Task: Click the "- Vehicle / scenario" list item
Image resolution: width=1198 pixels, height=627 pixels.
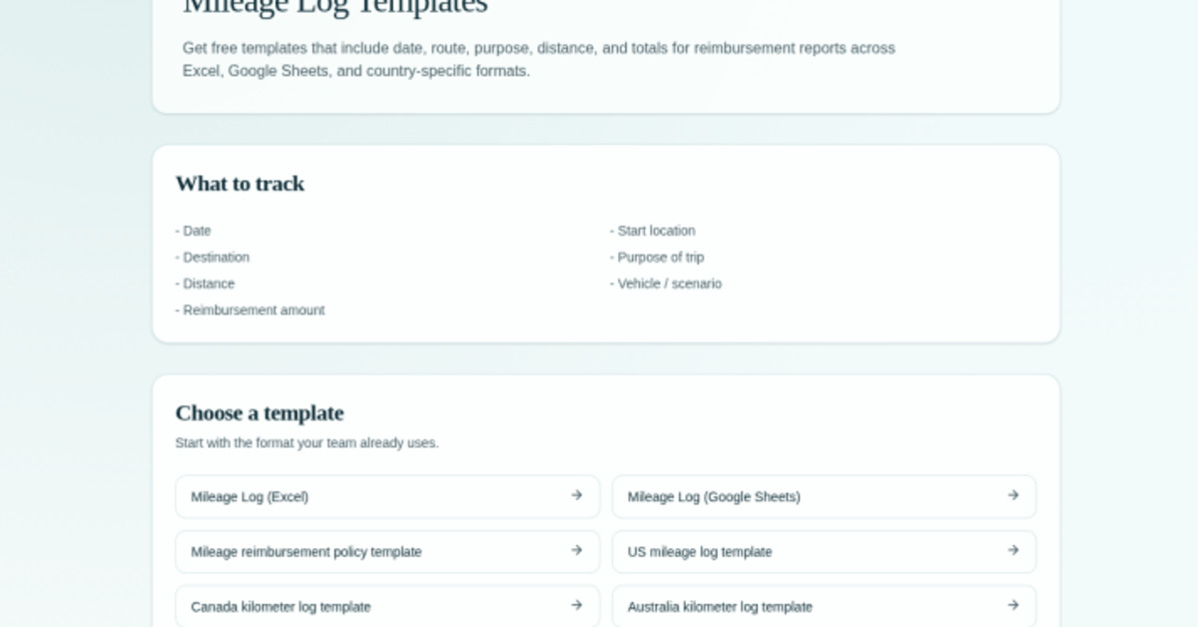Action: 666,284
